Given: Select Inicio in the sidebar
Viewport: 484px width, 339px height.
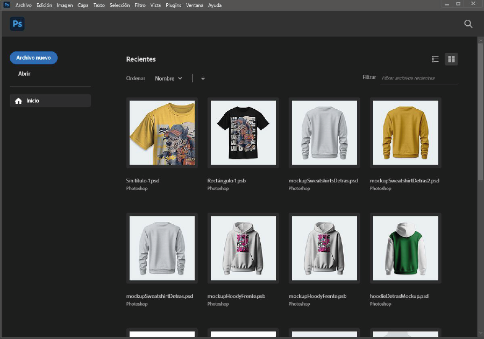Looking at the screenshot, I should click(x=51, y=101).
